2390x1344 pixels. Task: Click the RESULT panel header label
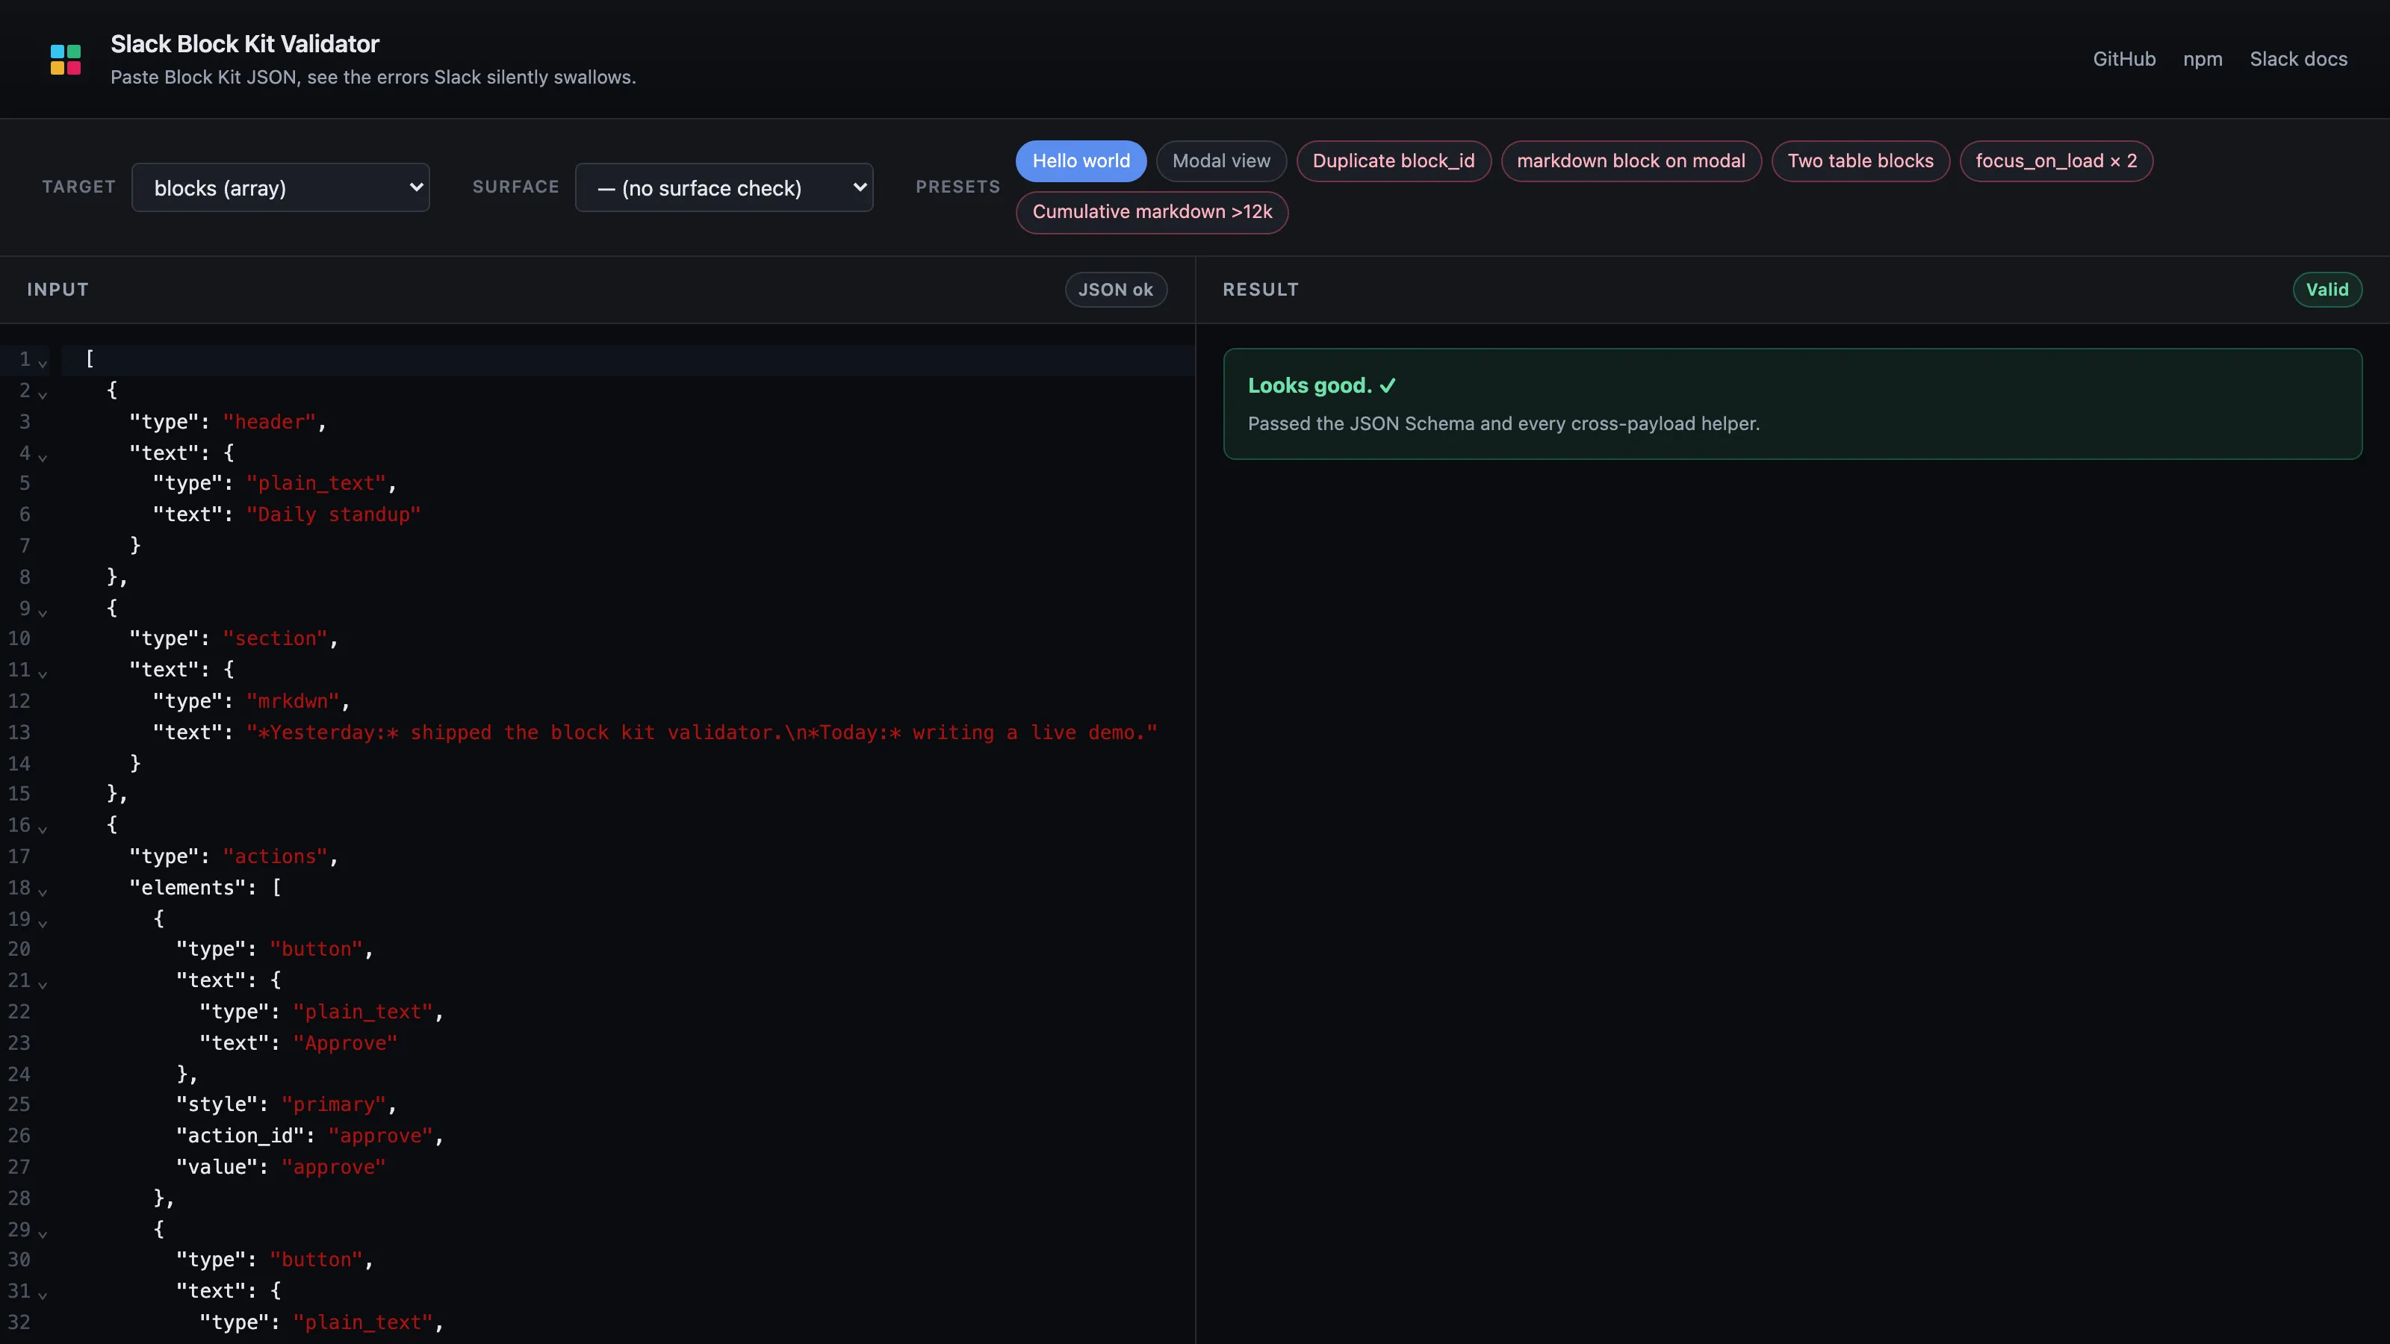(1260, 290)
